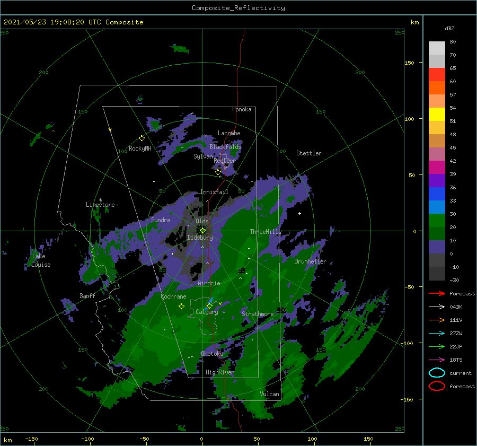Click the yellow diamond marker at Calgary

(209, 305)
